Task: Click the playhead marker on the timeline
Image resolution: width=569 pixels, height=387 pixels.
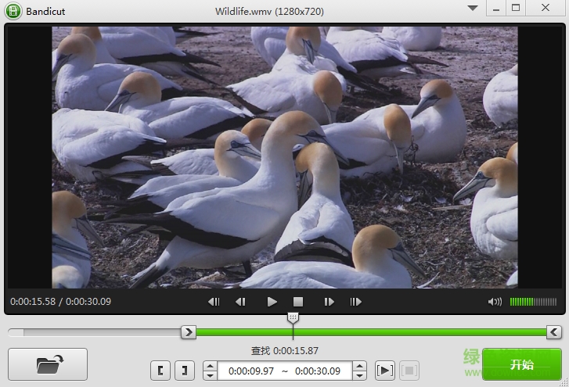Action: [293, 318]
